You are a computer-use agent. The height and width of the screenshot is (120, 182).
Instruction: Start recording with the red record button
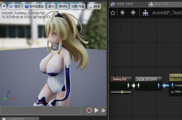(89, 110)
